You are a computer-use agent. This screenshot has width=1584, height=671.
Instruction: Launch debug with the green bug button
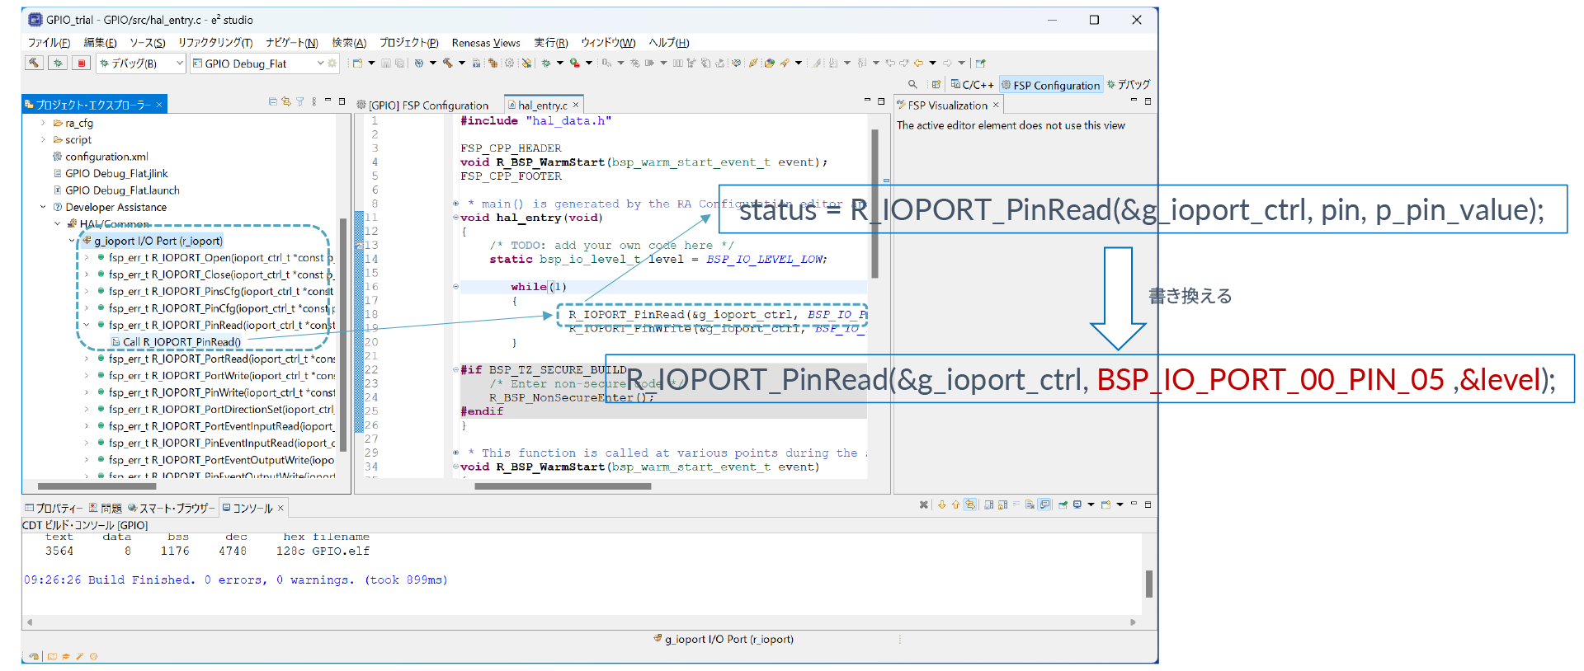57,63
